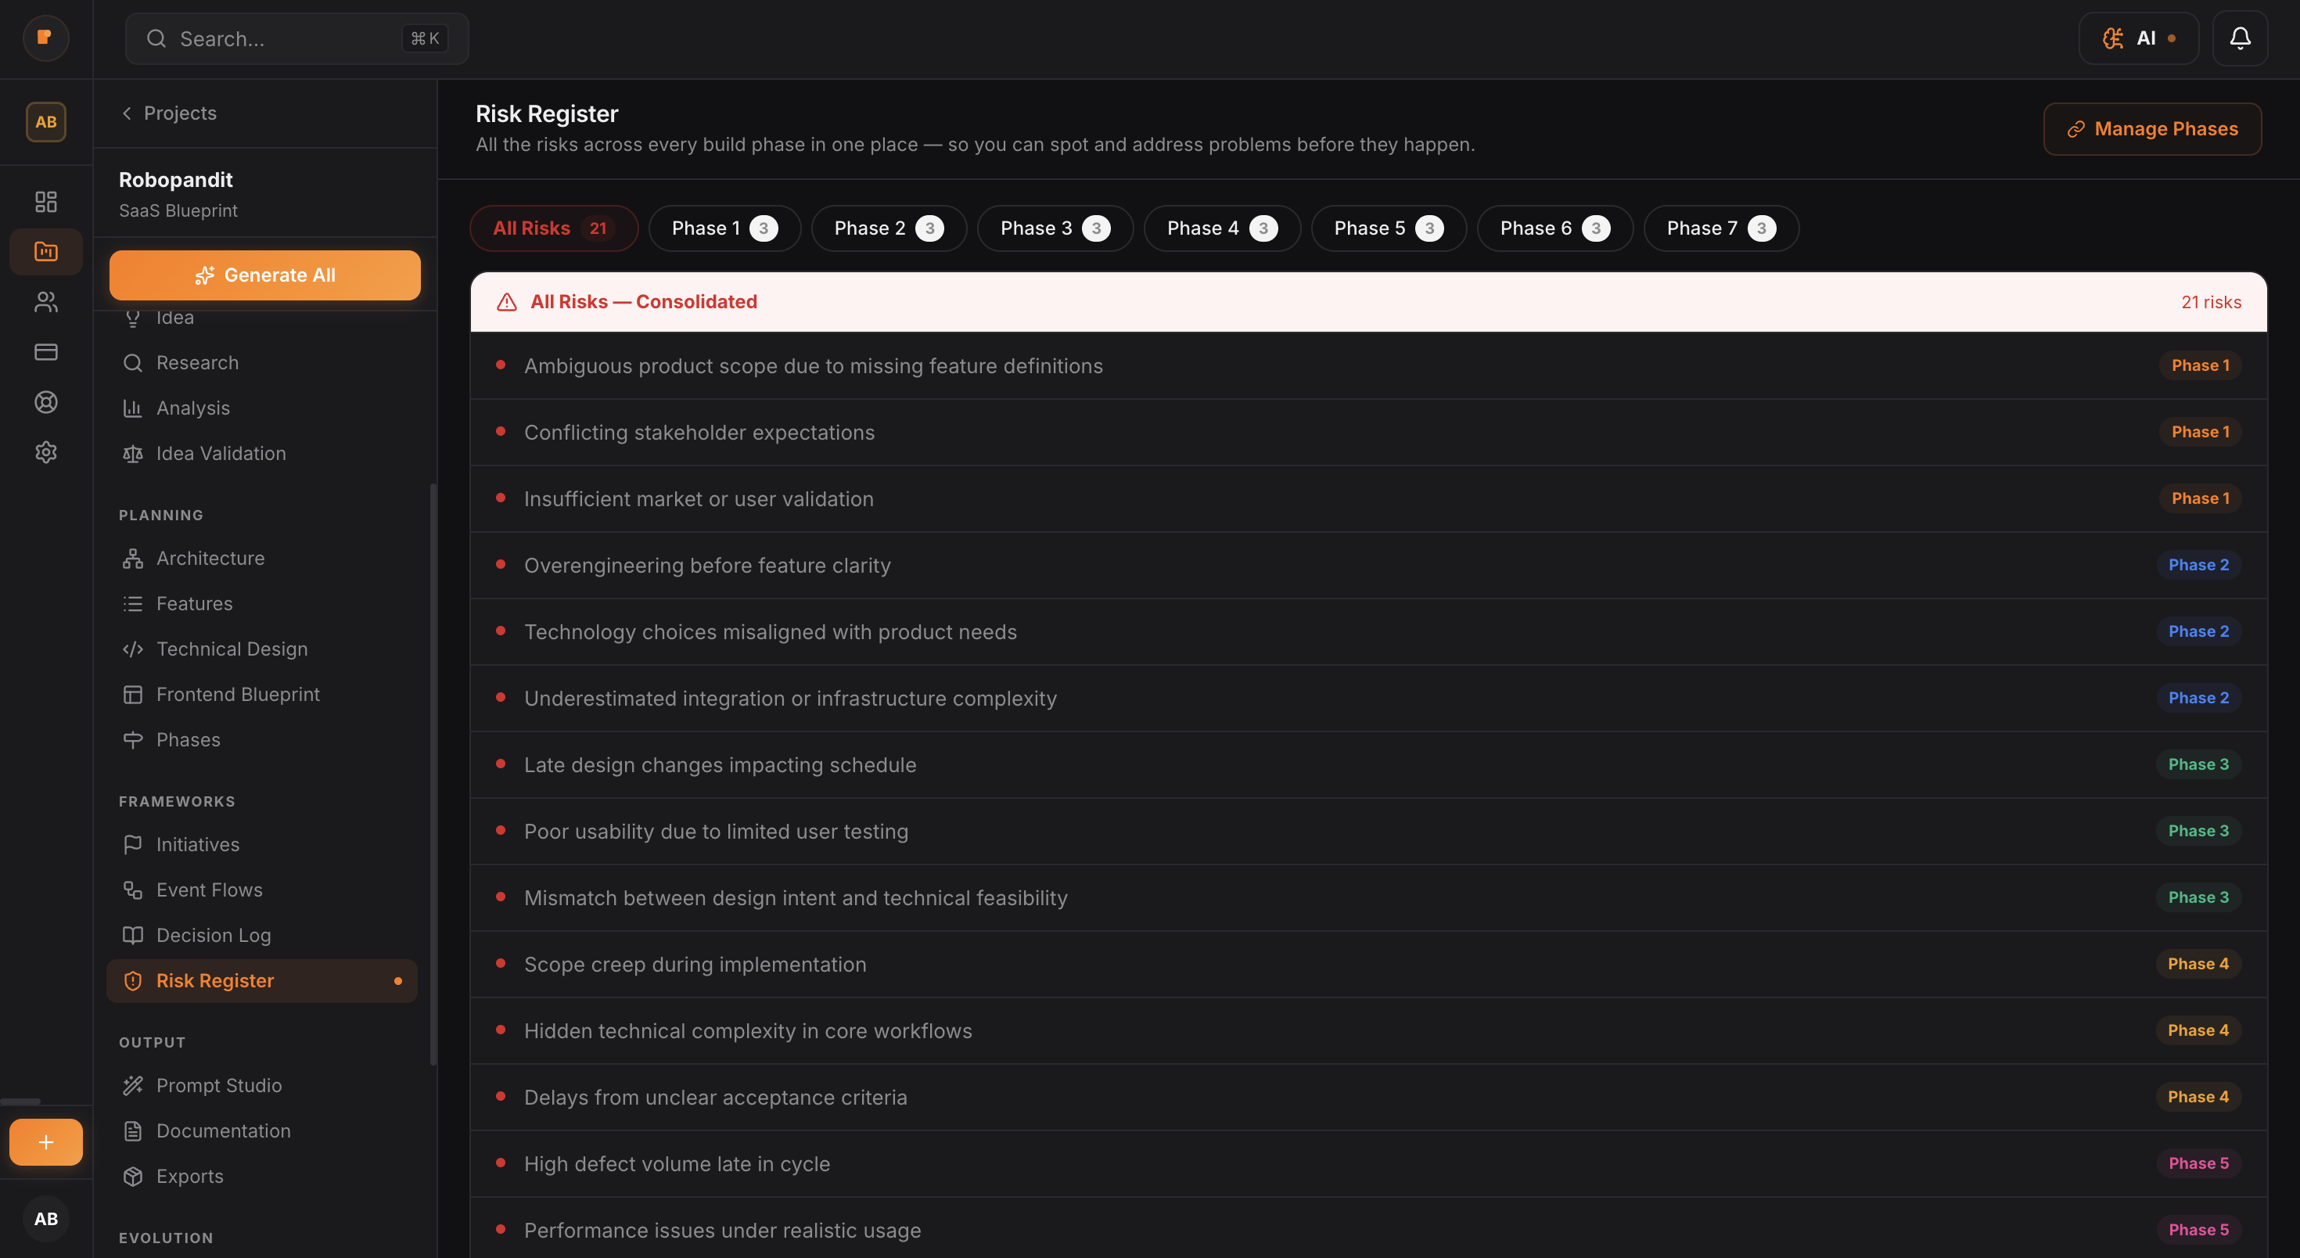This screenshot has width=2300, height=1258.
Task: Open the help lifebuoy icon
Action: click(x=45, y=402)
